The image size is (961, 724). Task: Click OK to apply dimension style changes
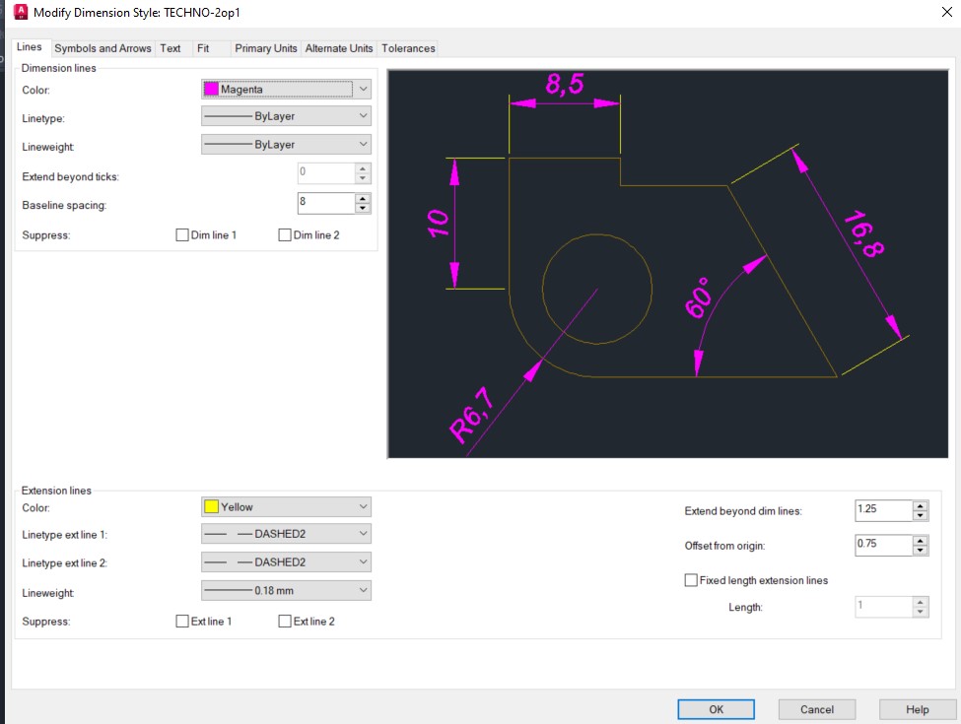(716, 708)
